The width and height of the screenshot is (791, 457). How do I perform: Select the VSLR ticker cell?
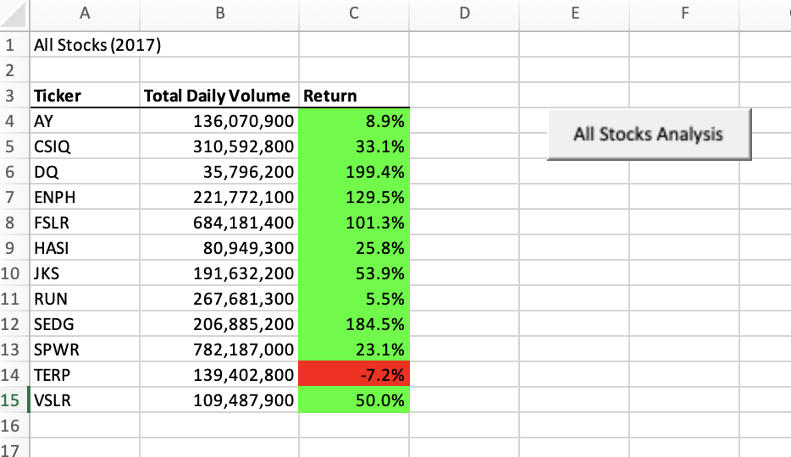(85, 400)
